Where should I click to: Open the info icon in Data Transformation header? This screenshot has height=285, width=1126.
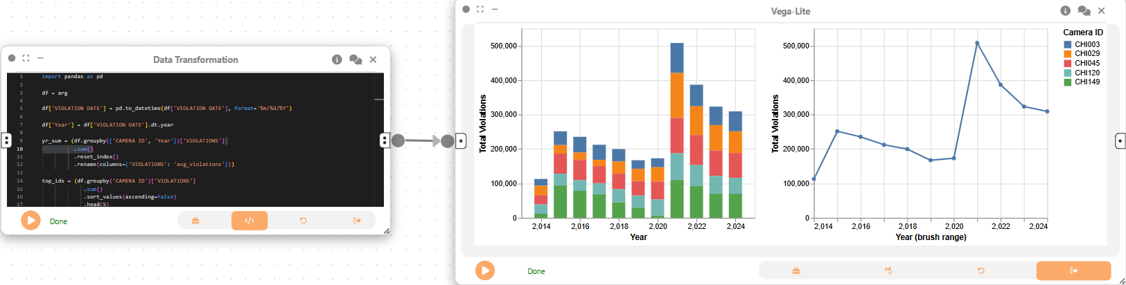[x=337, y=59]
